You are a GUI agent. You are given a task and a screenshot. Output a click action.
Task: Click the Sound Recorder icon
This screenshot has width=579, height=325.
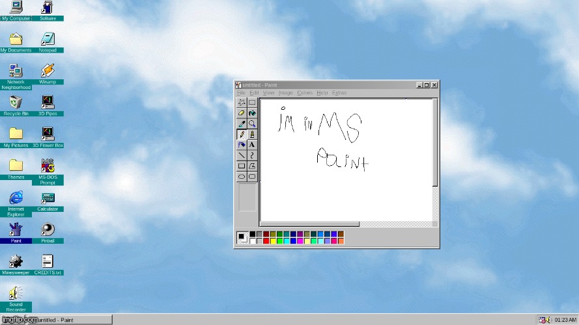coord(16,299)
